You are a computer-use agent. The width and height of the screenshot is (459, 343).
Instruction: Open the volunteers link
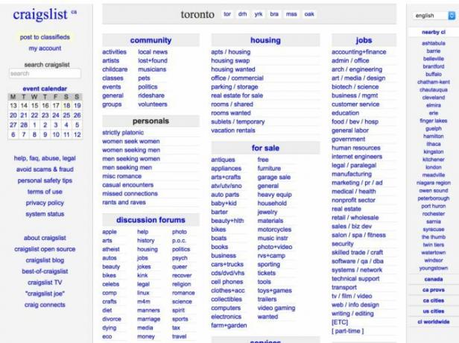[x=153, y=104]
